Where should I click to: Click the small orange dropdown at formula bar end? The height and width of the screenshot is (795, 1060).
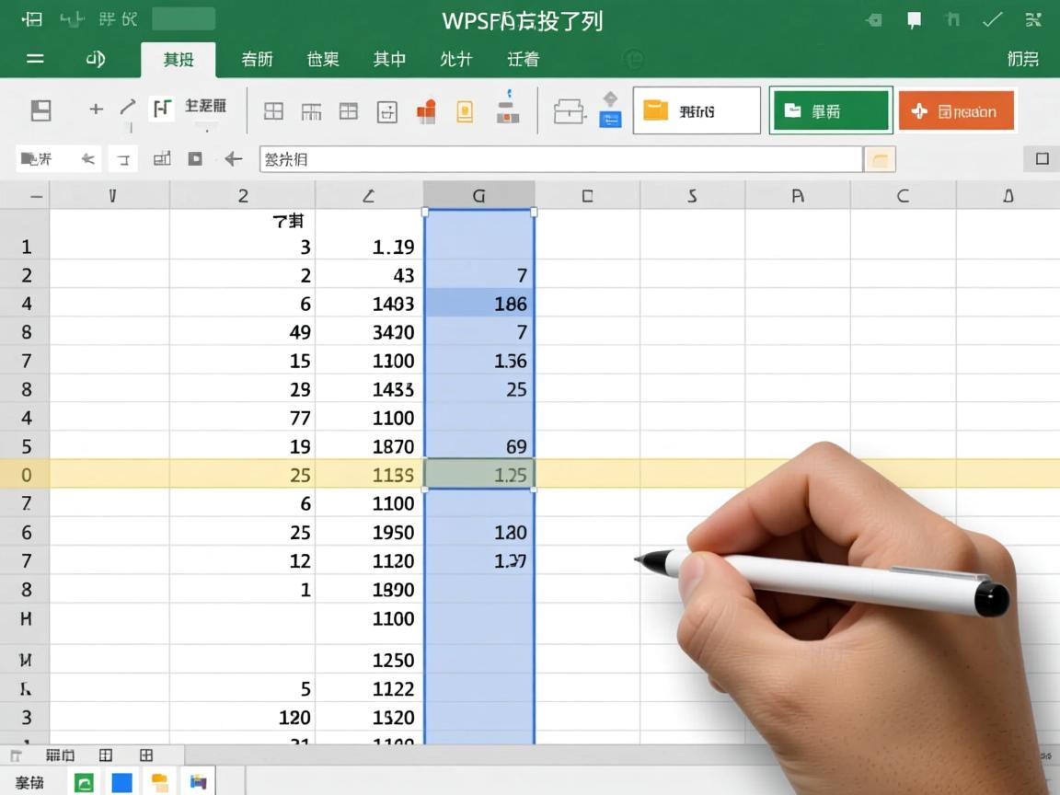(880, 158)
